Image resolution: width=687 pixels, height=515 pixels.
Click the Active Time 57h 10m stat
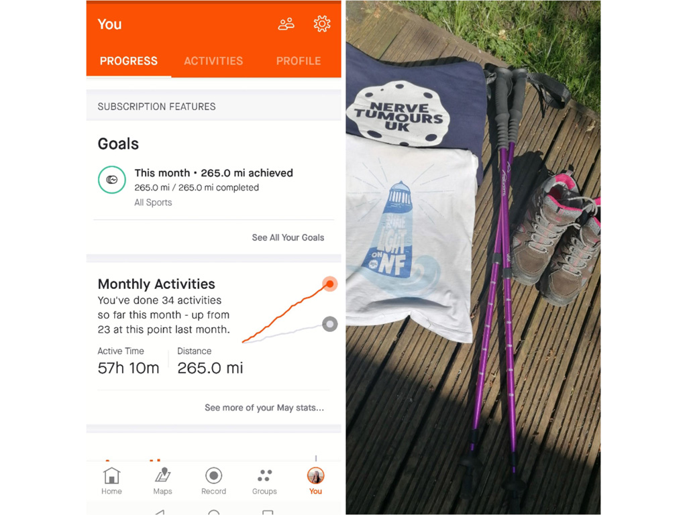[128, 361]
